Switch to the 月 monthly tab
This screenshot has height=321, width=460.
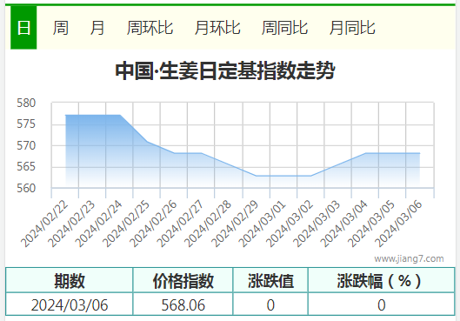(x=97, y=28)
